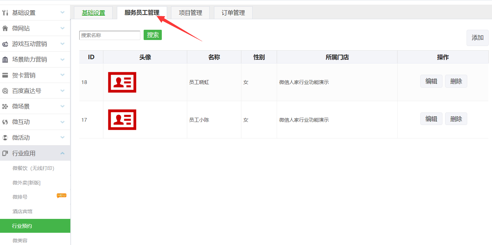492x245 pixels.
Task: Click the card icon for 贺卡营销
Action: click(5, 75)
